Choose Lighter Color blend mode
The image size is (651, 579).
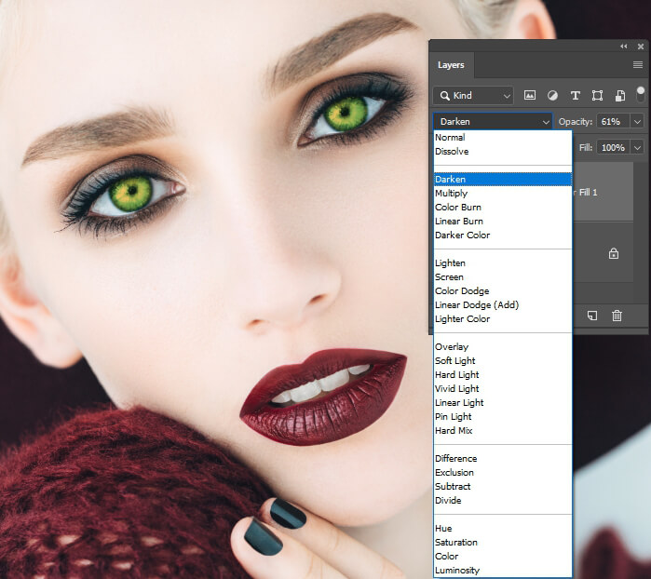pyautogui.click(x=503, y=318)
